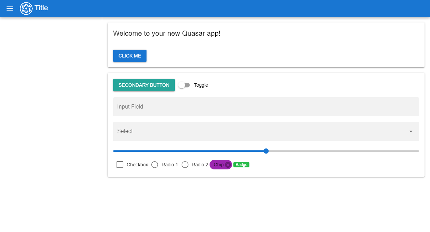This screenshot has width=430, height=232.
Task: Select the Radio 1 option
Action: pyautogui.click(x=155, y=165)
